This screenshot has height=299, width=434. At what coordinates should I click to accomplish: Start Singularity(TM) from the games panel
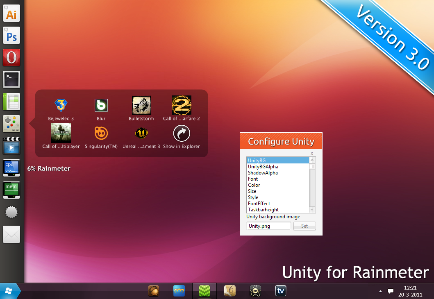(101, 133)
